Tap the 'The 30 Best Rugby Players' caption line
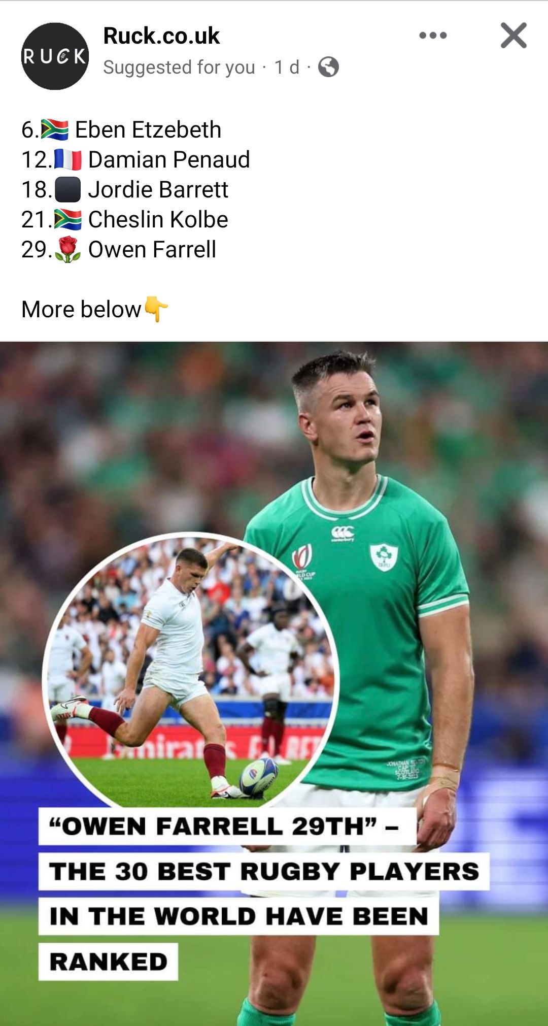This screenshot has height=1026, width=548. click(264, 871)
